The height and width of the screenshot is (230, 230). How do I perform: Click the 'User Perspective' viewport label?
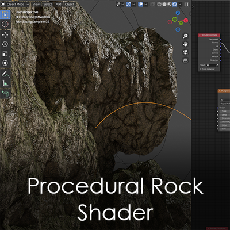tap(27, 12)
